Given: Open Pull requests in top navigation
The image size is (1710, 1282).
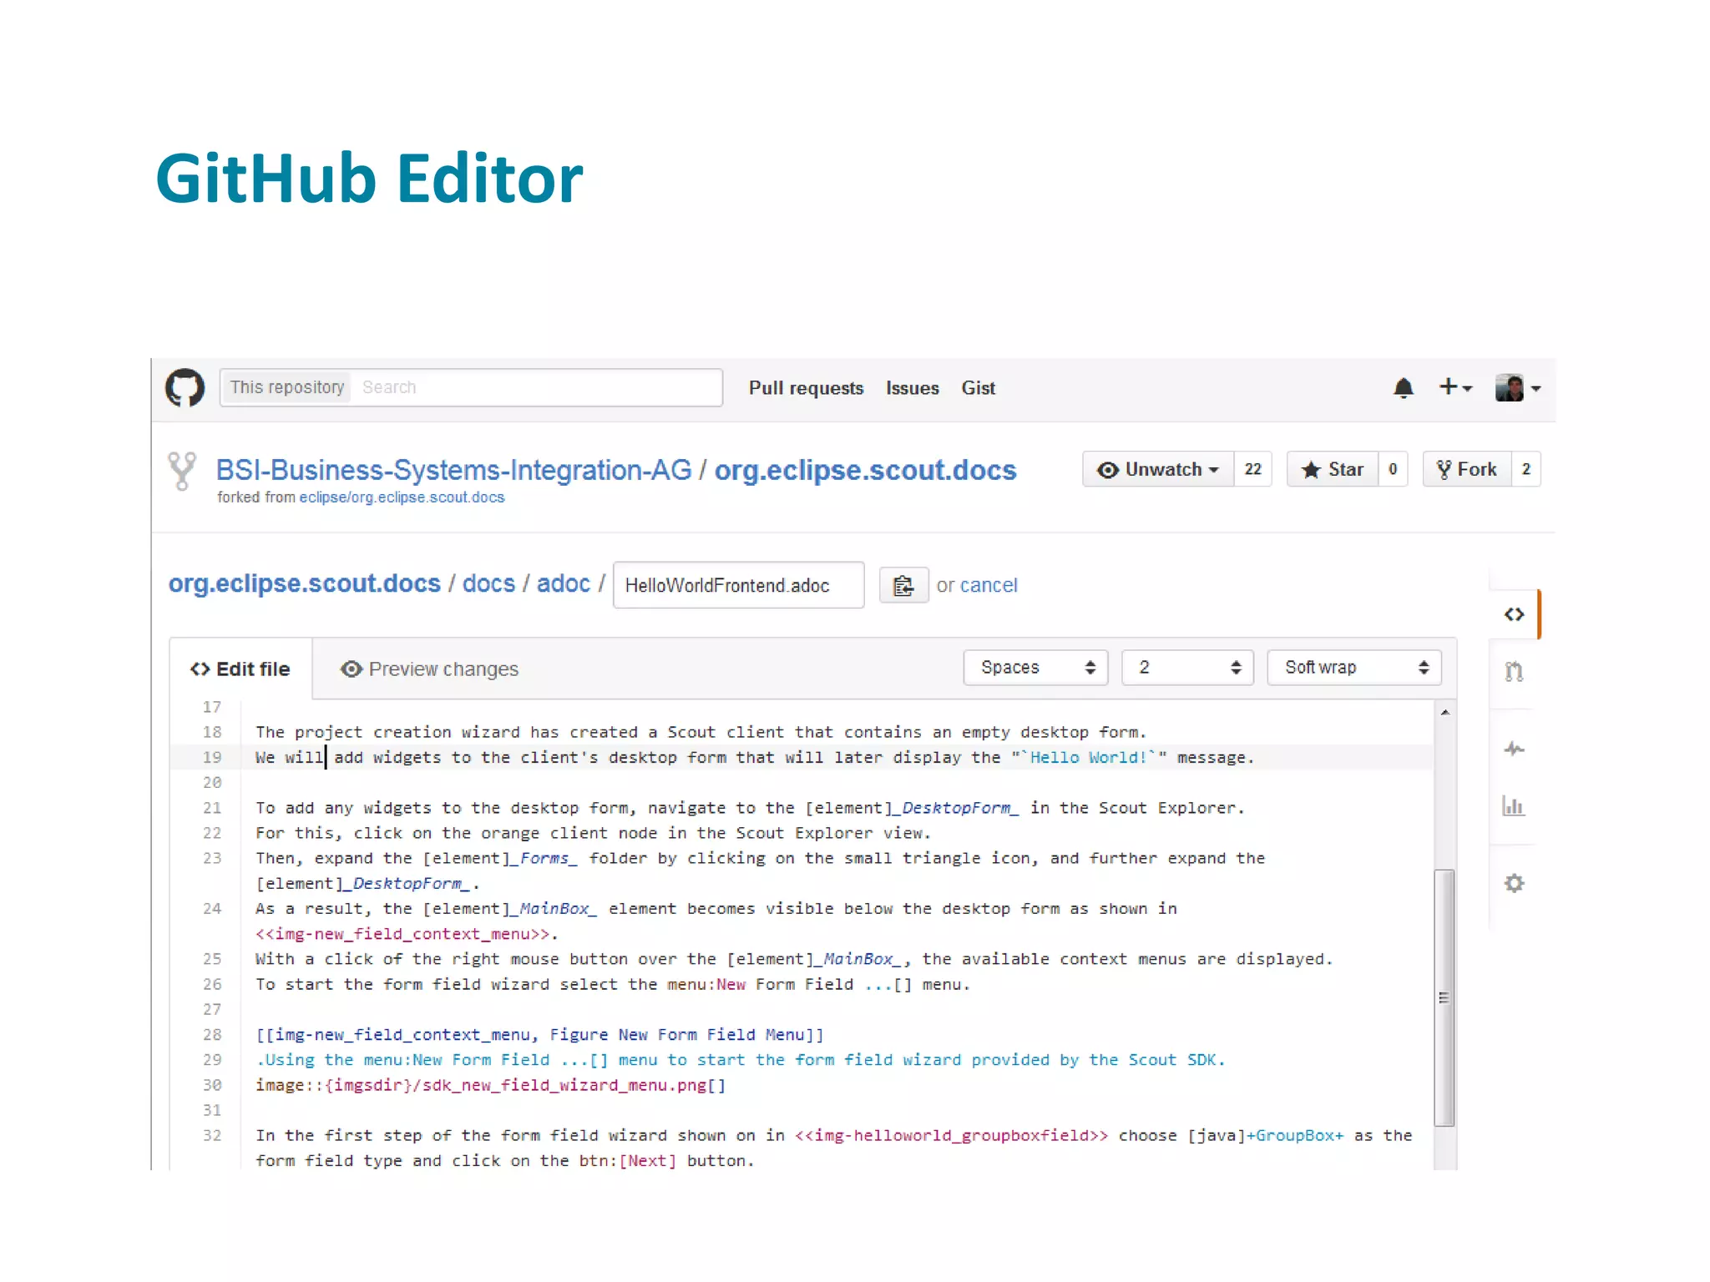Looking at the screenshot, I should tap(806, 388).
